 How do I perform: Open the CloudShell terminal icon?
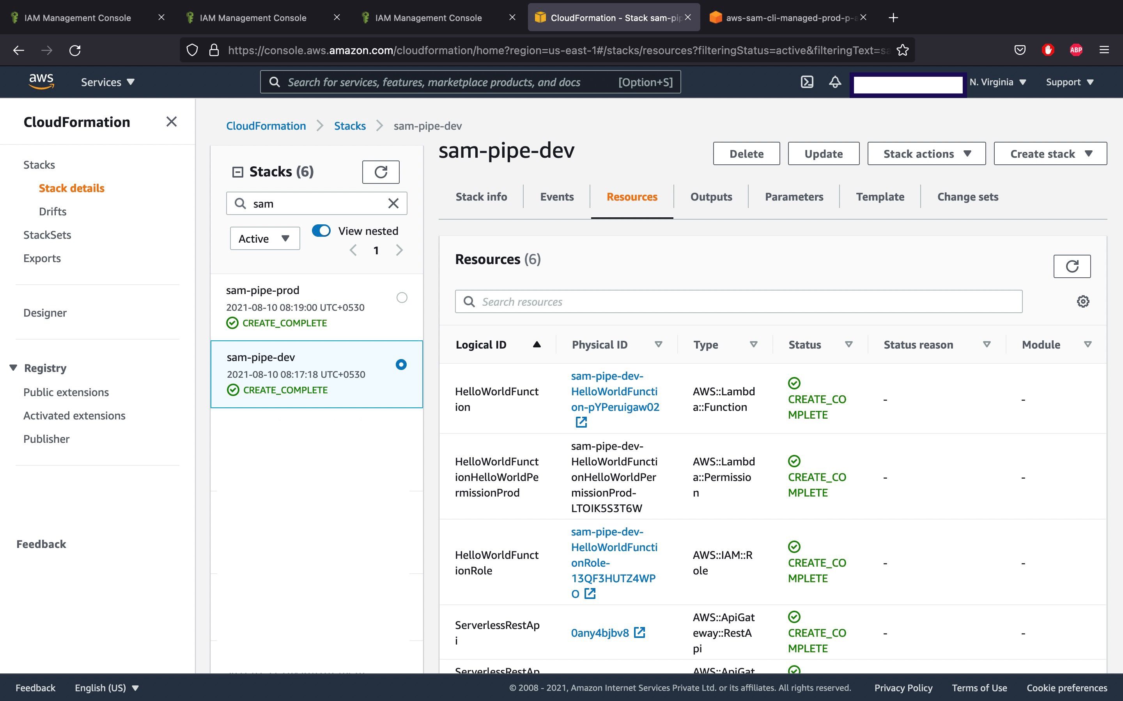(807, 82)
